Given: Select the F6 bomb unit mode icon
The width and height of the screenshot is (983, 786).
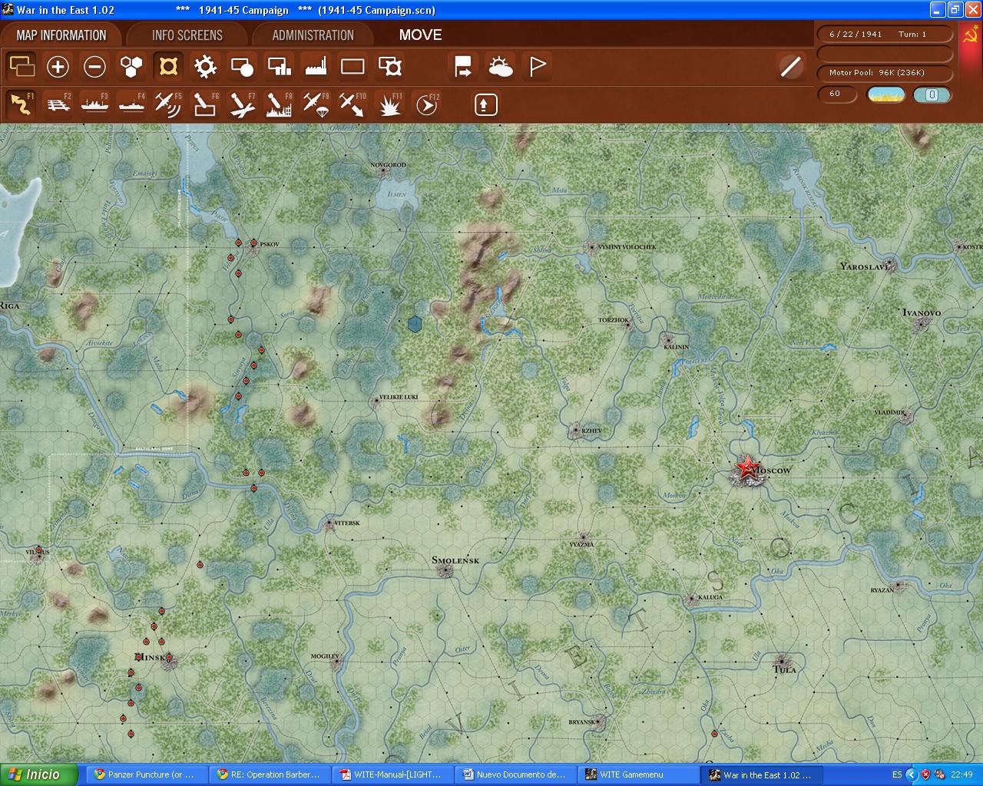Looking at the screenshot, I should point(205,104).
